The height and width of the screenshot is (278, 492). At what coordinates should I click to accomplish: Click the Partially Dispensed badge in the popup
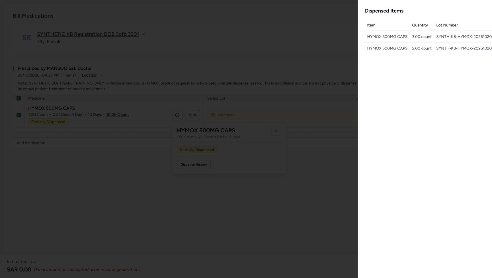coord(197,150)
